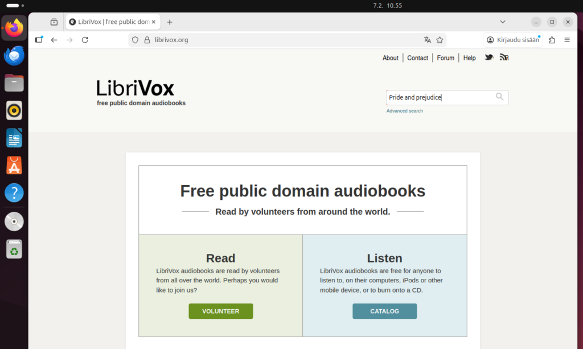Click the translate page icon
Viewport: 583px width, 349px height.
click(x=428, y=40)
